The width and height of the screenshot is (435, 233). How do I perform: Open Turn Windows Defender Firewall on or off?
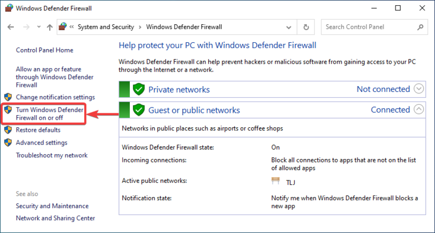point(49,113)
